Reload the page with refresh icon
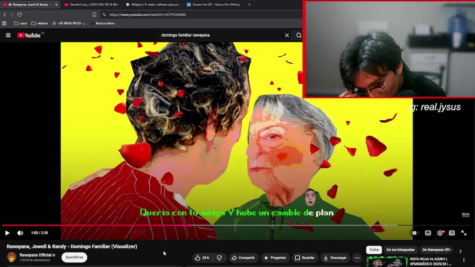 (20, 14)
